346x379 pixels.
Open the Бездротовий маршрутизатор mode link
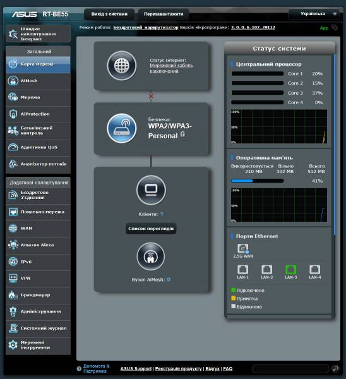point(146,28)
